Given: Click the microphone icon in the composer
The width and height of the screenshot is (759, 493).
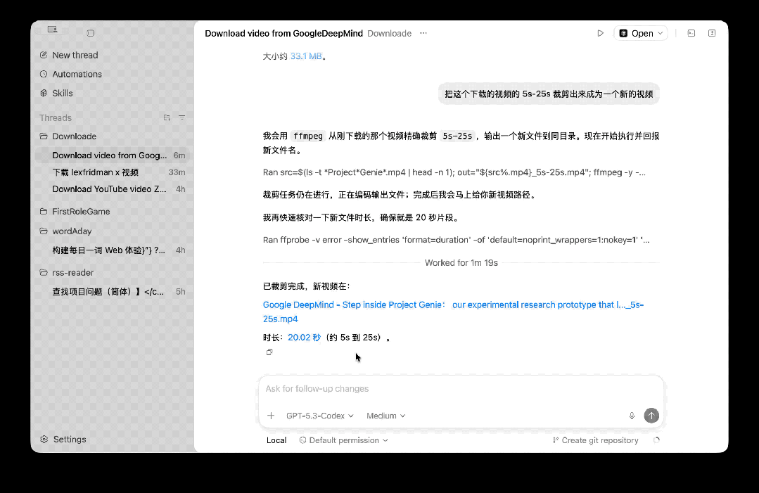Looking at the screenshot, I should 632,416.
